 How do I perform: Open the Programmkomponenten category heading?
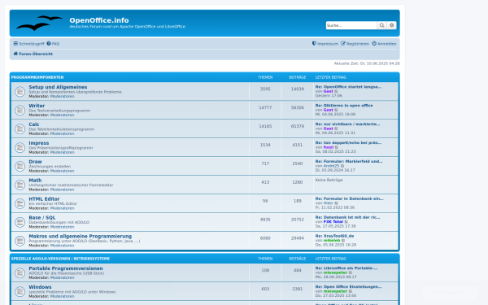click(37, 77)
